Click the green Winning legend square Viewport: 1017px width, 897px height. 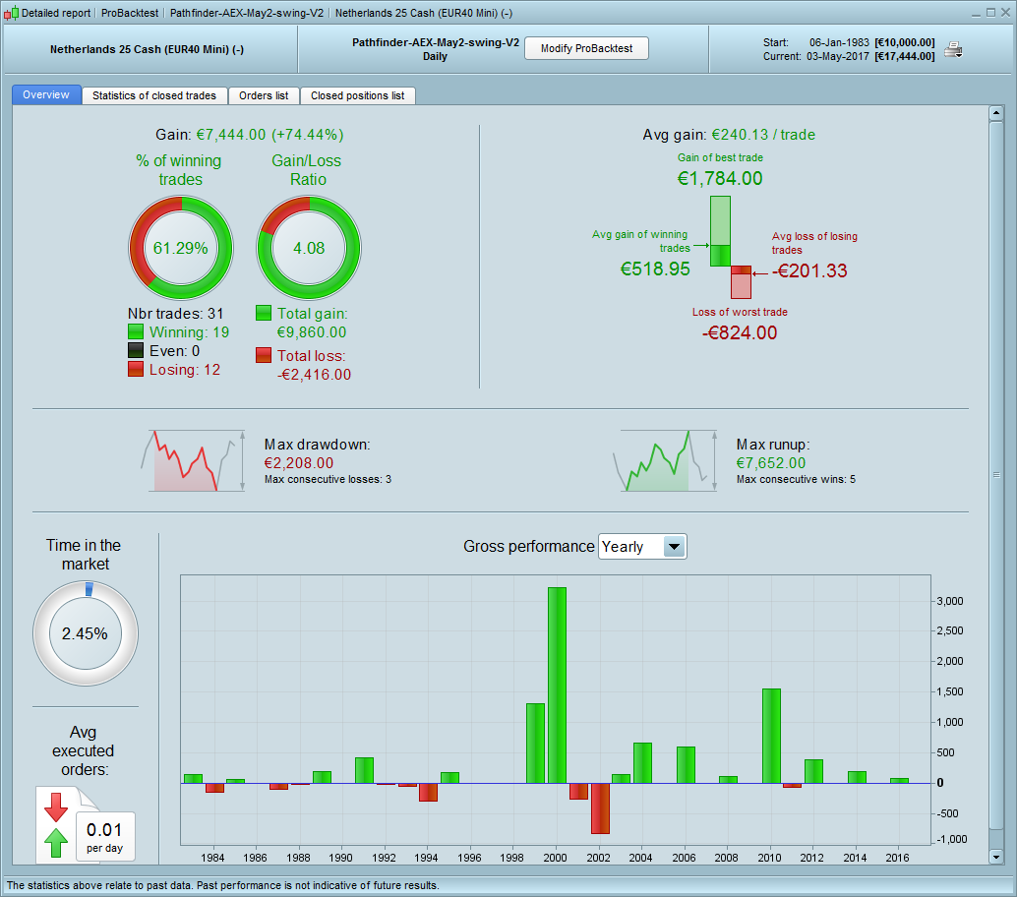(x=136, y=332)
